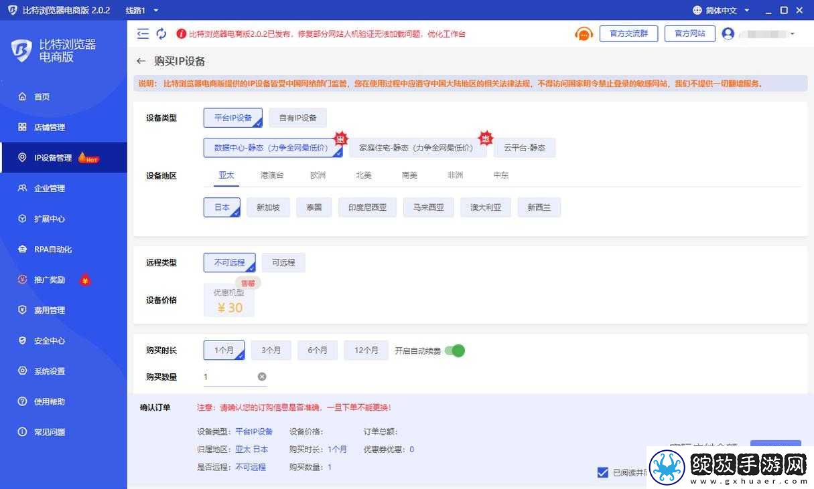Click the home icon for 首页

(23, 96)
